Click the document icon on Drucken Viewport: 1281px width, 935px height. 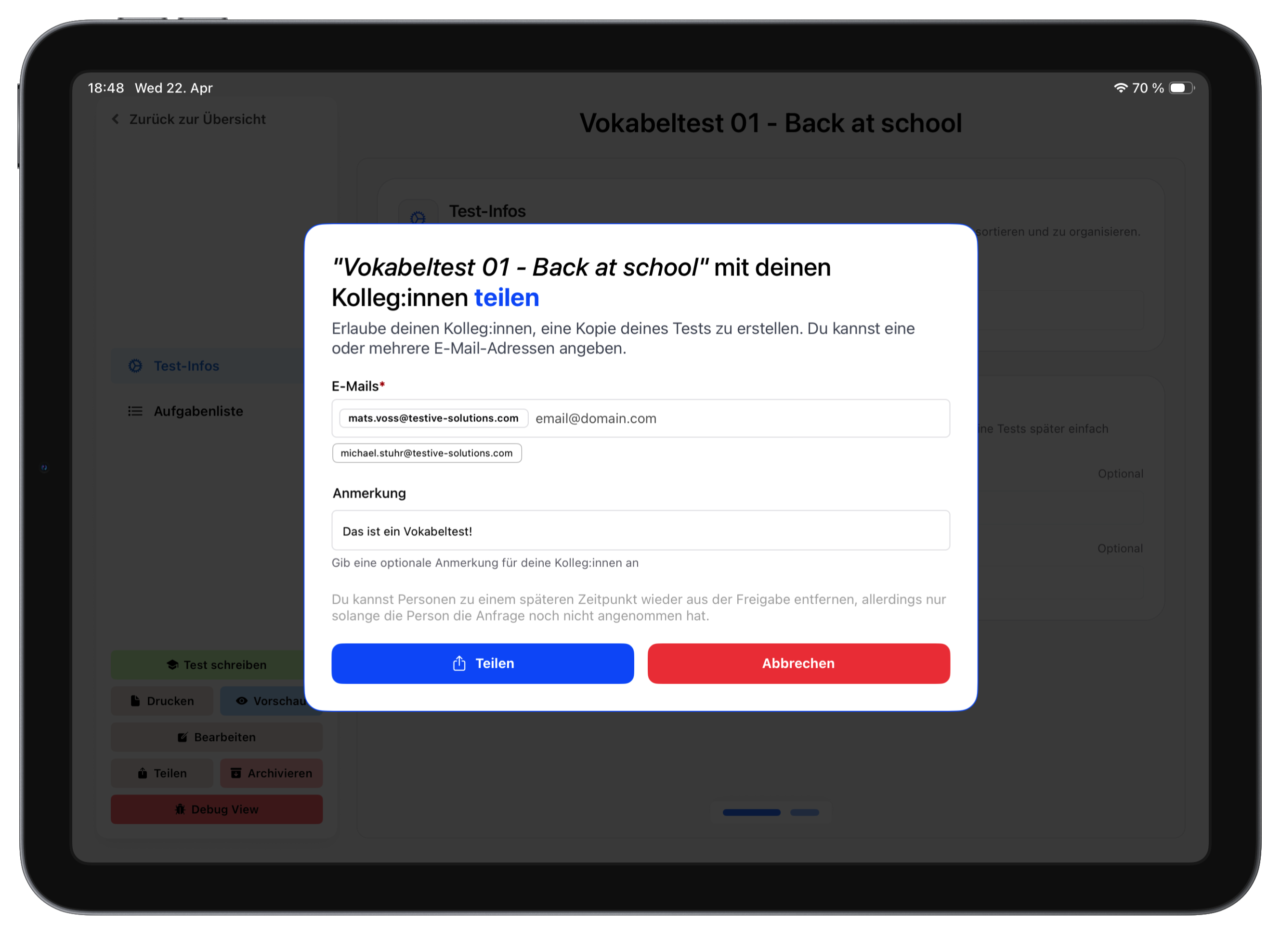135,701
